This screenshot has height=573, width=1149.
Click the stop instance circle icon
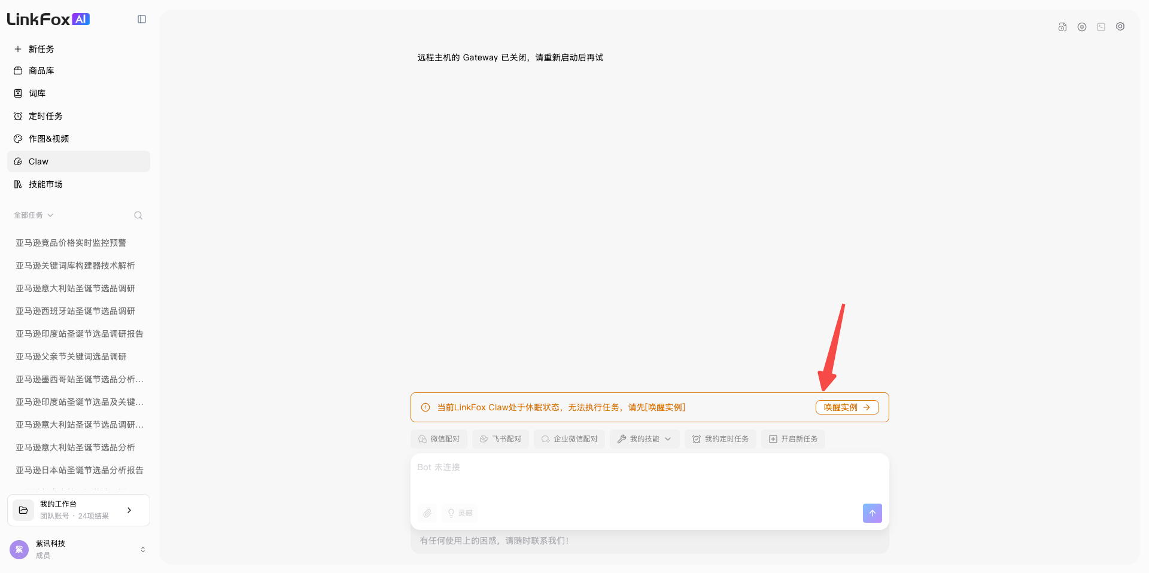[x=1082, y=27]
